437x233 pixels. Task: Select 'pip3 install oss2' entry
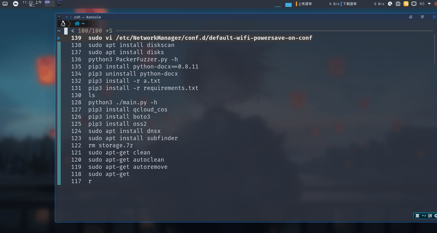click(109, 124)
